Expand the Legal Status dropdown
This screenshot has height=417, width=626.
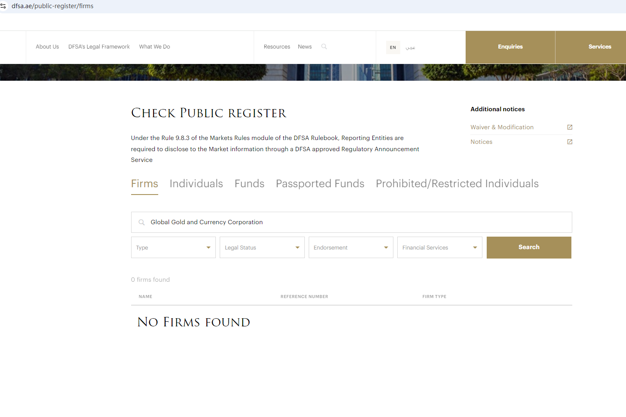click(x=262, y=247)
